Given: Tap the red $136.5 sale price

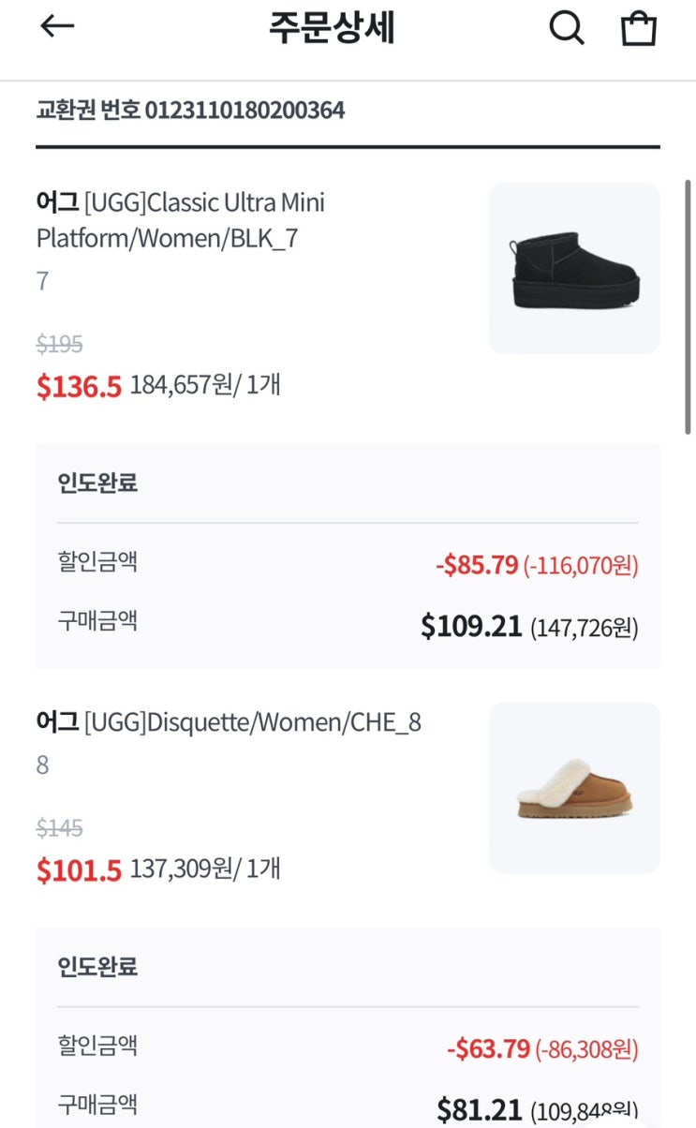Looking at the screenshot, I should click(x=79, y=386).
